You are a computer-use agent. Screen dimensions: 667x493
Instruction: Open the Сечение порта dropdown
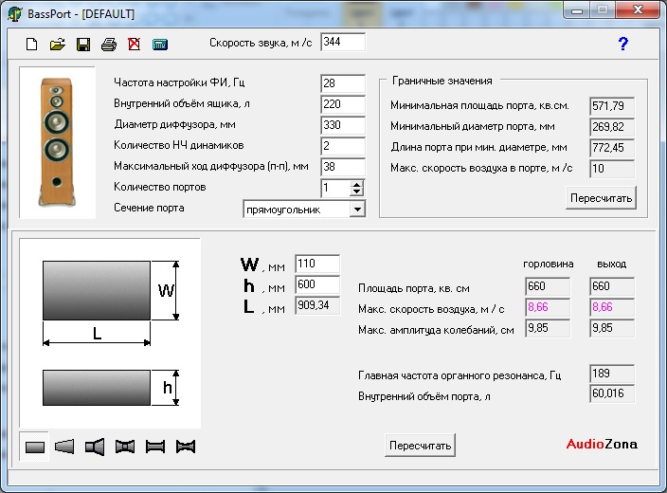click(357, 209)
